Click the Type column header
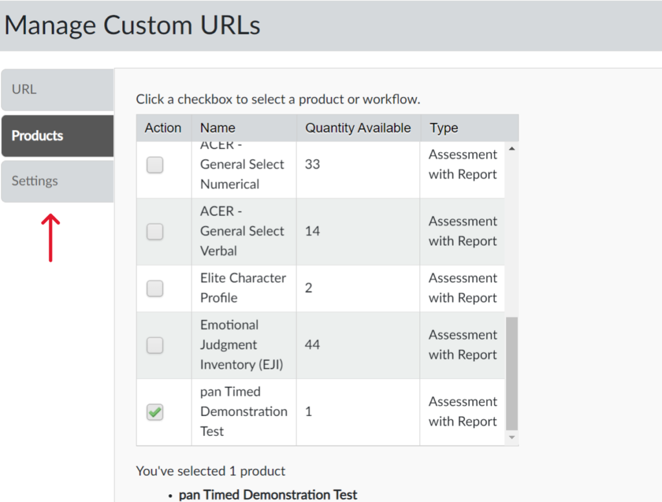Screen dimensions: 662x502 click(443, 128)
